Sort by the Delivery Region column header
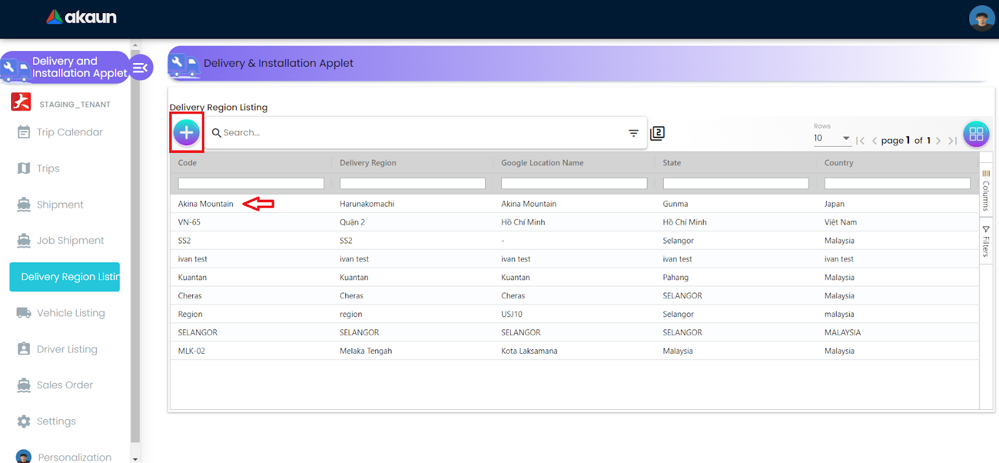Screen dimensions: 999x463 pos(368,163)
